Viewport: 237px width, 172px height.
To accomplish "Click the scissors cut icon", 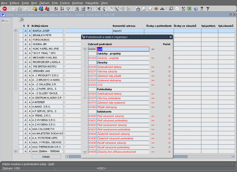I will tap(98, 9).
